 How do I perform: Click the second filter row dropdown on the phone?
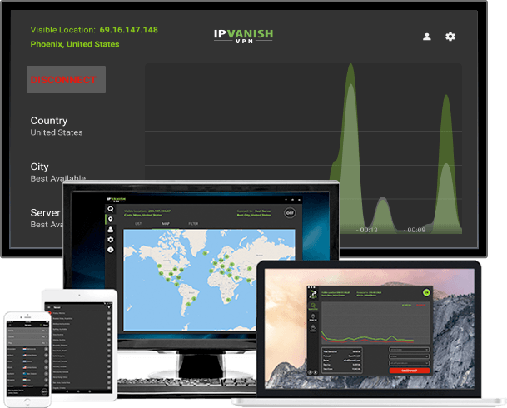27,336
